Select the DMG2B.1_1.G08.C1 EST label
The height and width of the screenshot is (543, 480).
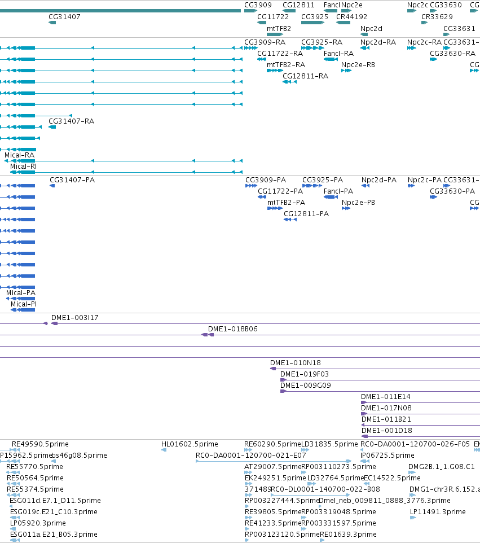tap(442, 466)
